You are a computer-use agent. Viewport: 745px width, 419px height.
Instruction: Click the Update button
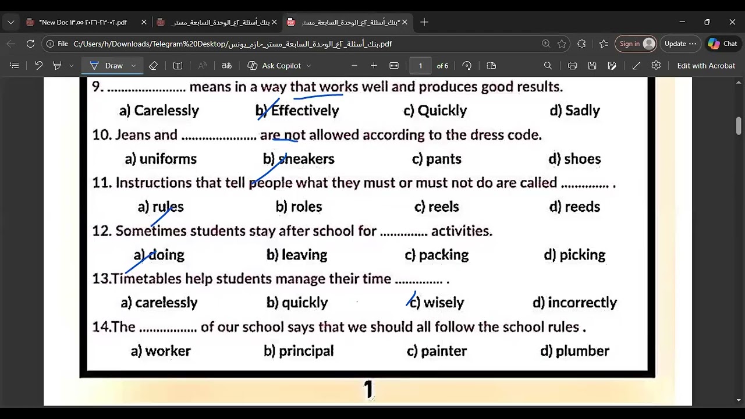680,44
